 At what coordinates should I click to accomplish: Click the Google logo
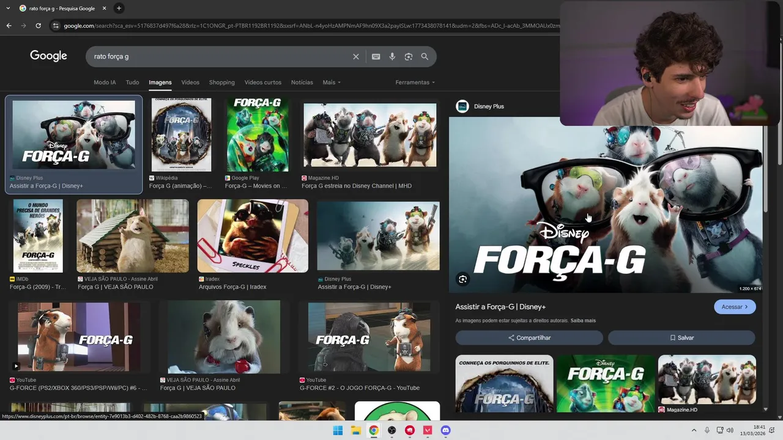click(x=48, y=56)
